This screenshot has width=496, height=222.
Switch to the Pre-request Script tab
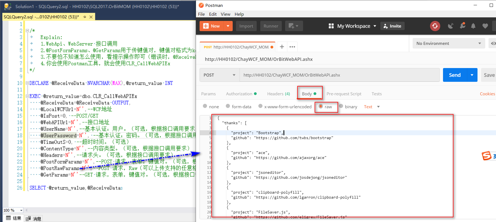point(344,94)
